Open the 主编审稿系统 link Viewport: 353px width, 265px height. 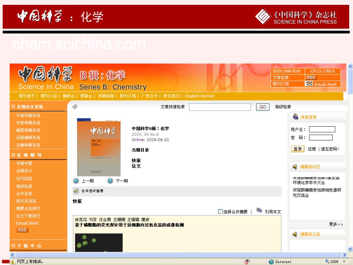(28, 145)
